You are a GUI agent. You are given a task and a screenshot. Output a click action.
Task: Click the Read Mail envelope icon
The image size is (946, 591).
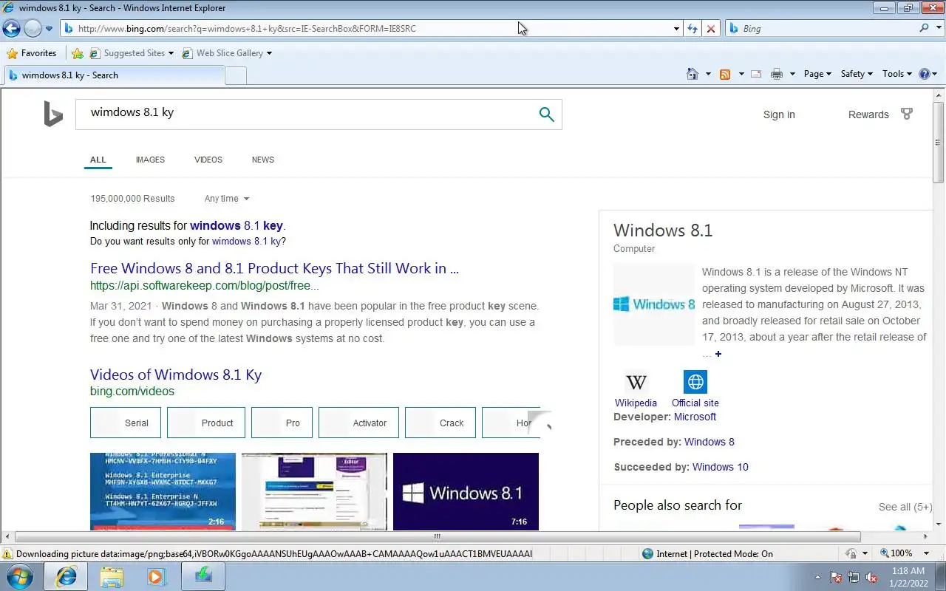click(x=756, y=74)
